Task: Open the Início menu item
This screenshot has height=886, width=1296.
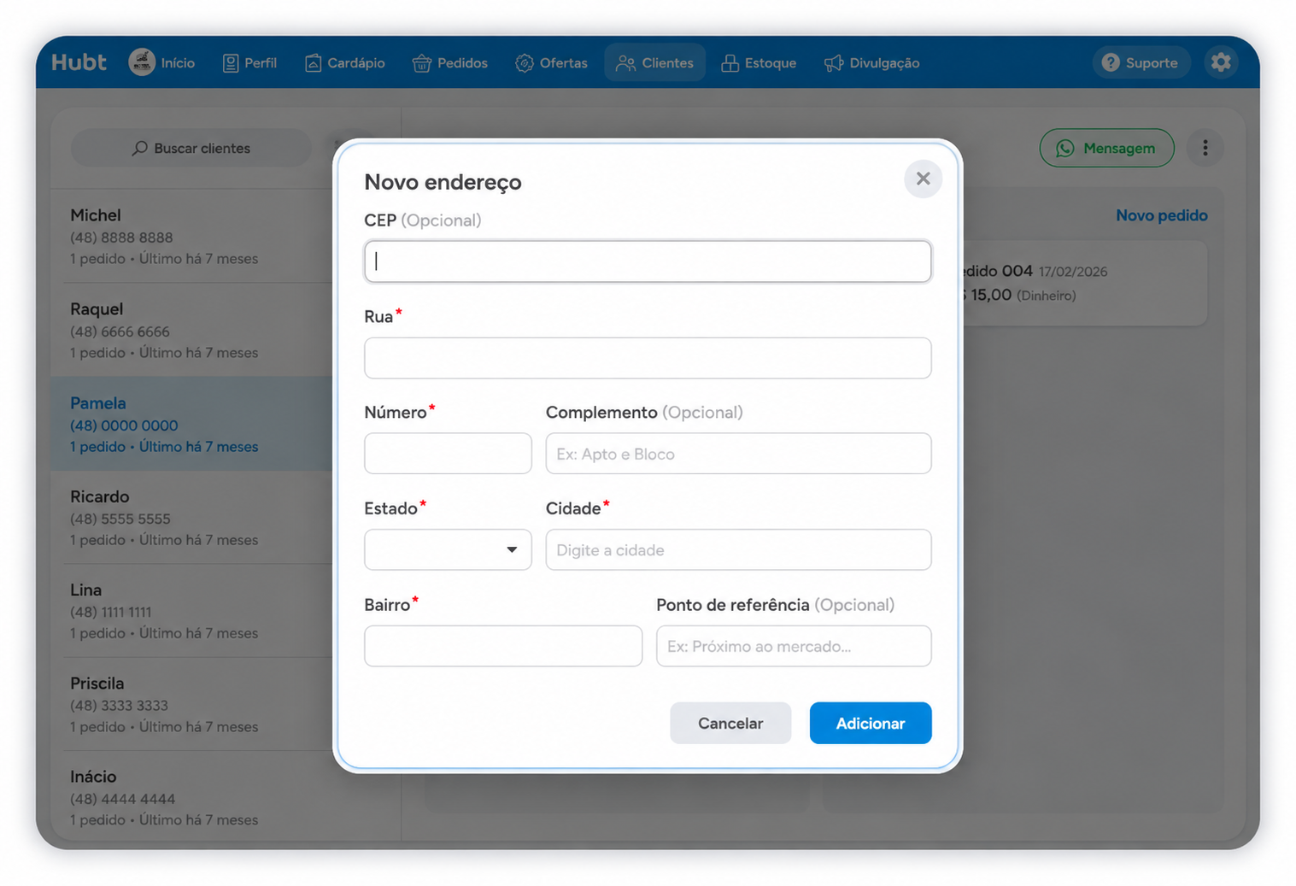Action: (x=162, y=62)
